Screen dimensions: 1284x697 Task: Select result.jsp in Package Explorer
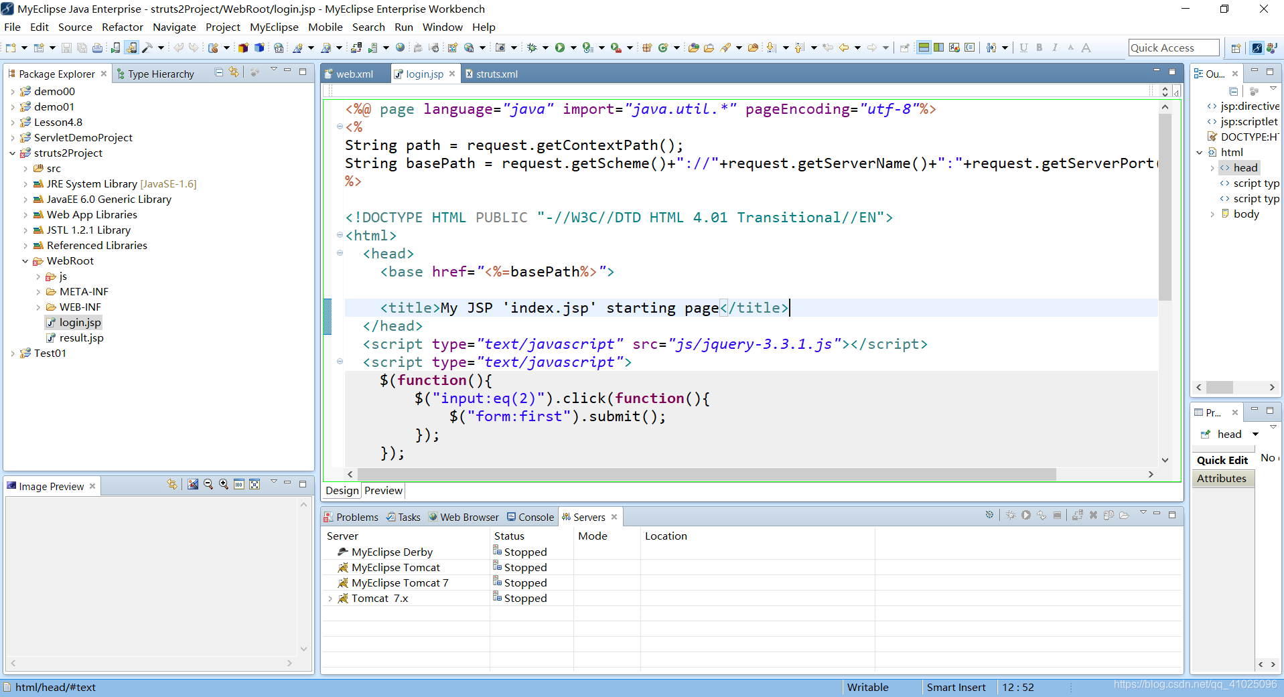[x=75, y=337]
